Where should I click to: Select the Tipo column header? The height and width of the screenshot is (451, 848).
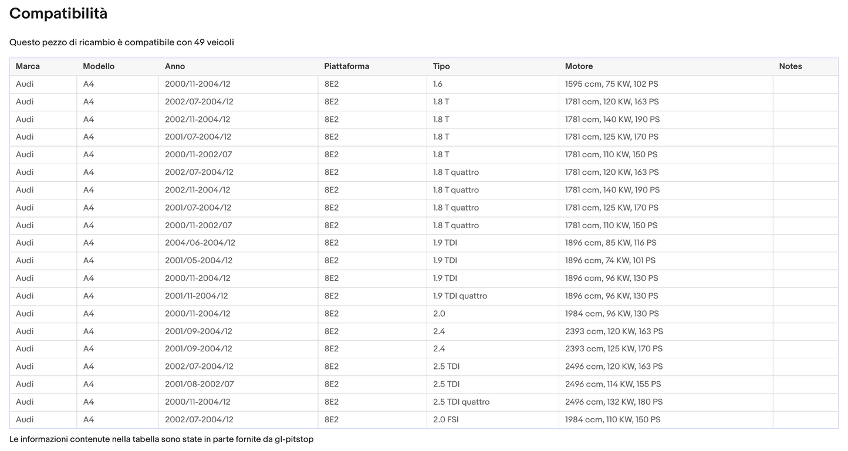441,66
